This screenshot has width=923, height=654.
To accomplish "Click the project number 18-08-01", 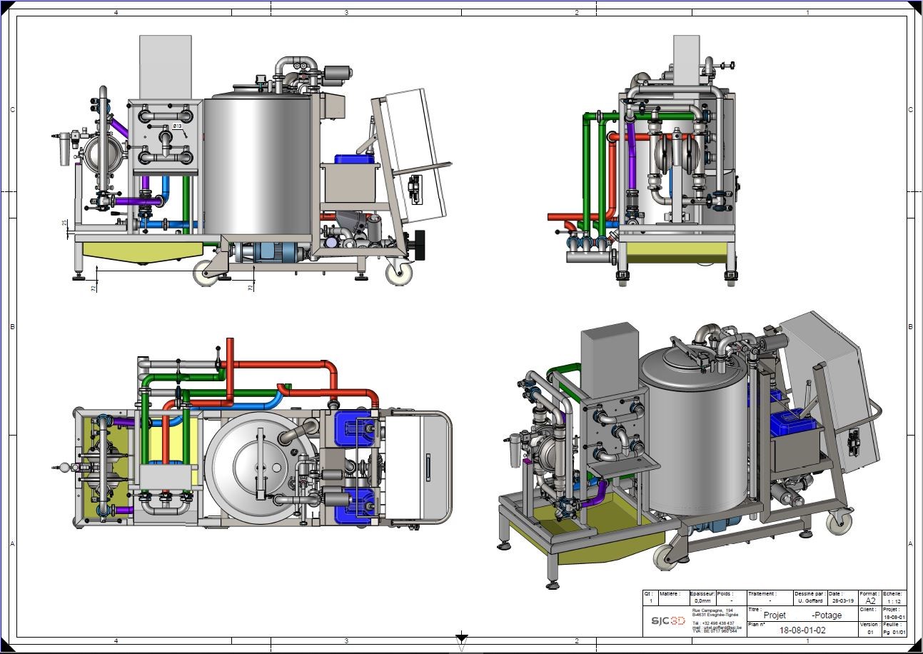I will click(894, 617).
